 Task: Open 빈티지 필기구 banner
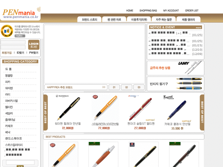click(x=175, y=84)
